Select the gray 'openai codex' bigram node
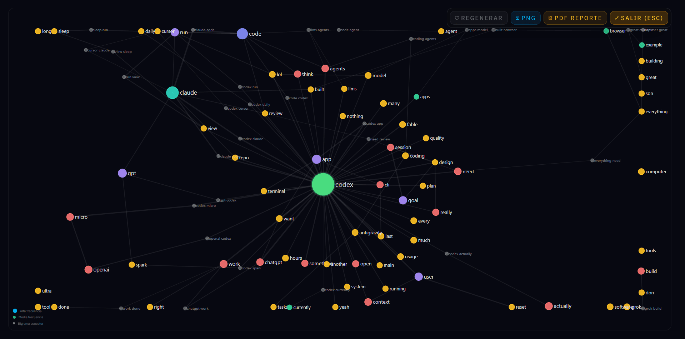Screen dimensions: 685x339 (207, 238)
